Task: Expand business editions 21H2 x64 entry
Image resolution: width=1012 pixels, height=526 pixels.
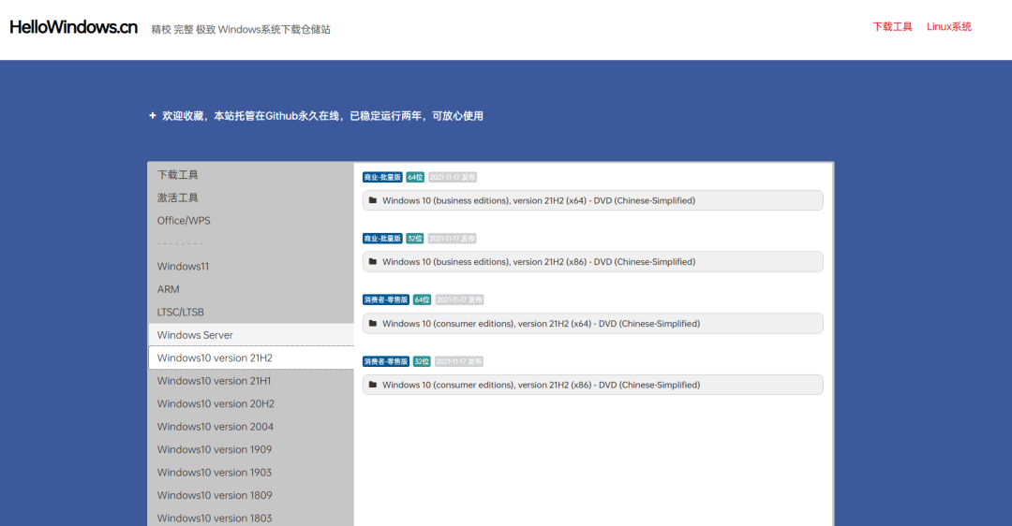Action: [x=592, y=200]
